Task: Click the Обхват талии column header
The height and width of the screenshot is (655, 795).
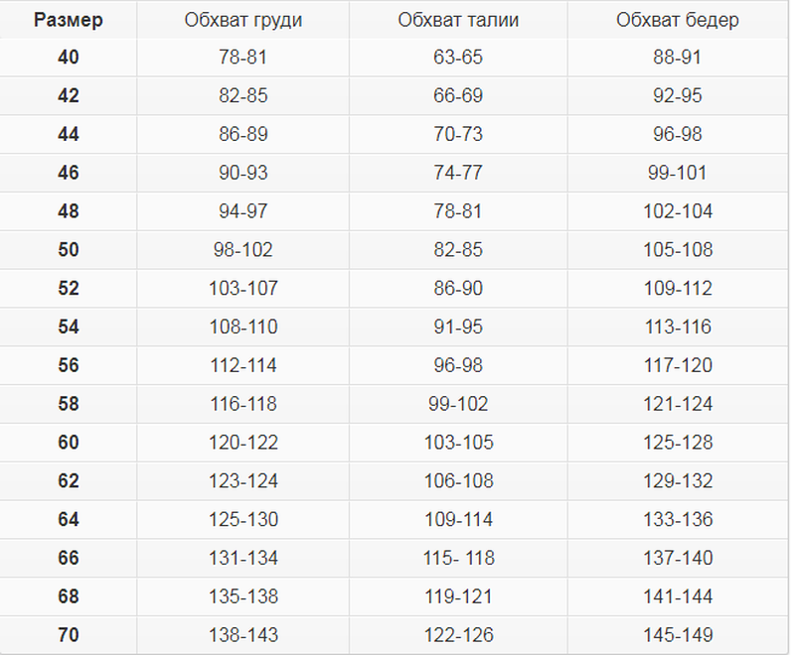Action: pyautogui.click(x=458, y=20)
